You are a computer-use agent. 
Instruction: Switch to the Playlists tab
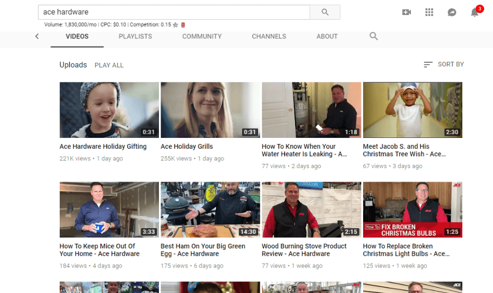click(x=135, y=36)
